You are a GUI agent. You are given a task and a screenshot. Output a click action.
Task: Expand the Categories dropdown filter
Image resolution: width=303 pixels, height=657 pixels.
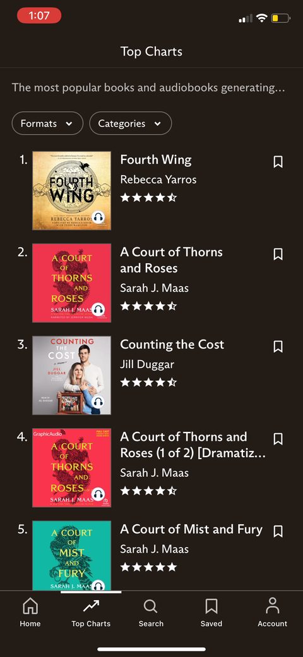click(x=131, y=123)
